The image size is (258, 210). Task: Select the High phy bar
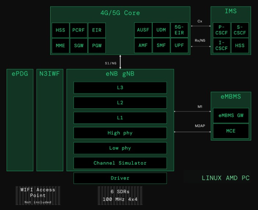click(120, 133)
